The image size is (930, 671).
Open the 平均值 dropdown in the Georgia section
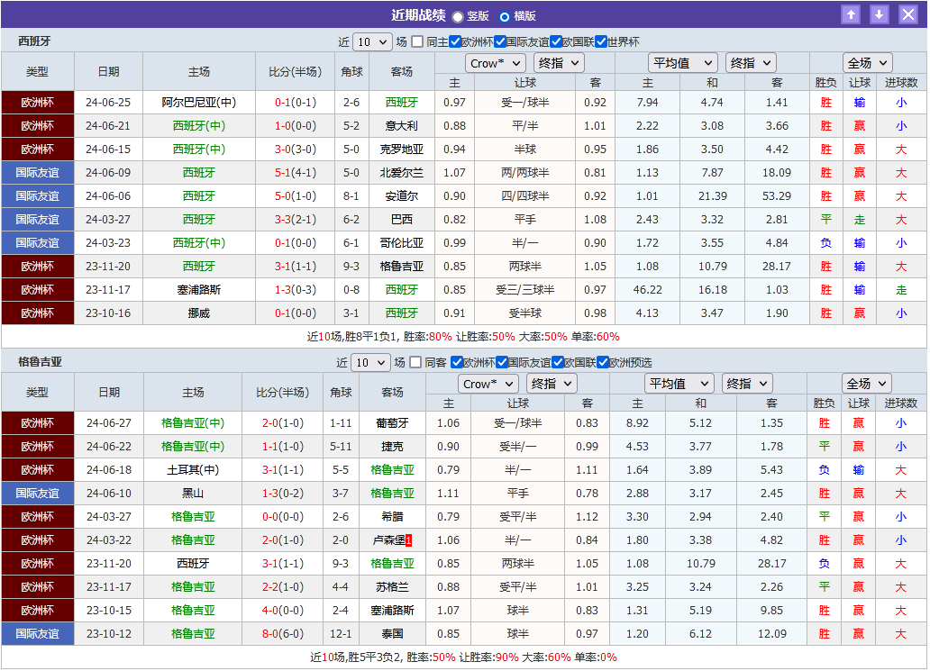[x=679, y=383]
